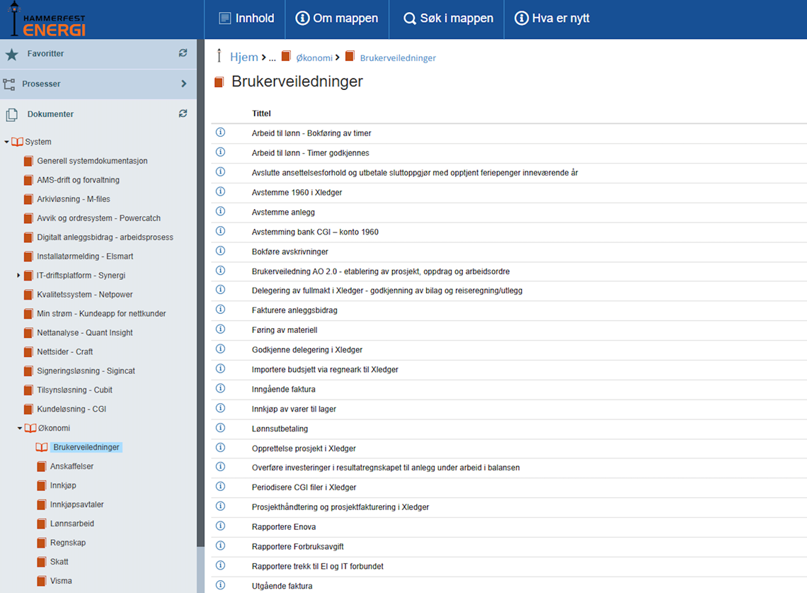Select Innkjøpsavtaler under Økonomi

pyautogui.click(x=76, y=504)
